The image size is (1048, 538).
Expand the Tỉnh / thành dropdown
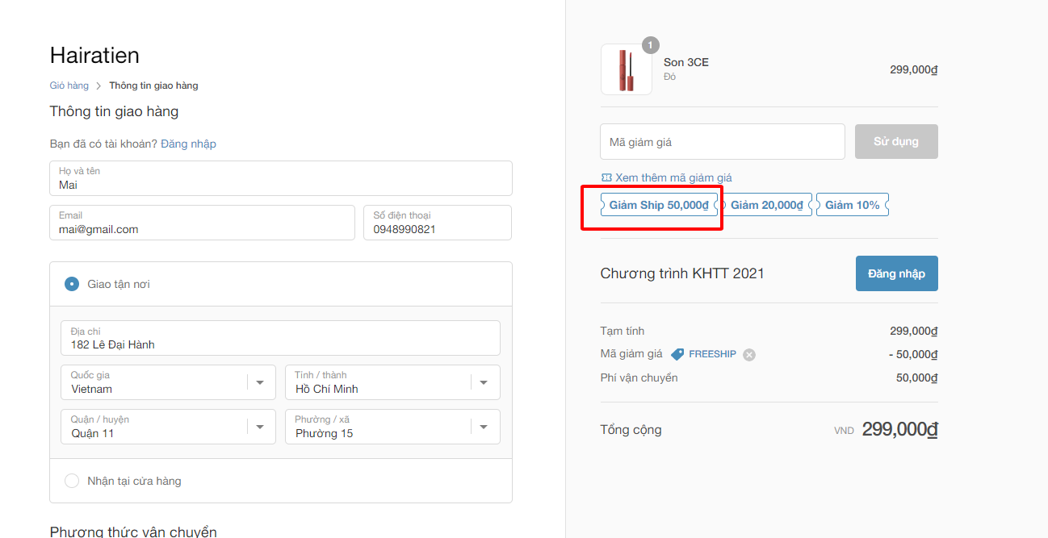click(x=484, y=382)
